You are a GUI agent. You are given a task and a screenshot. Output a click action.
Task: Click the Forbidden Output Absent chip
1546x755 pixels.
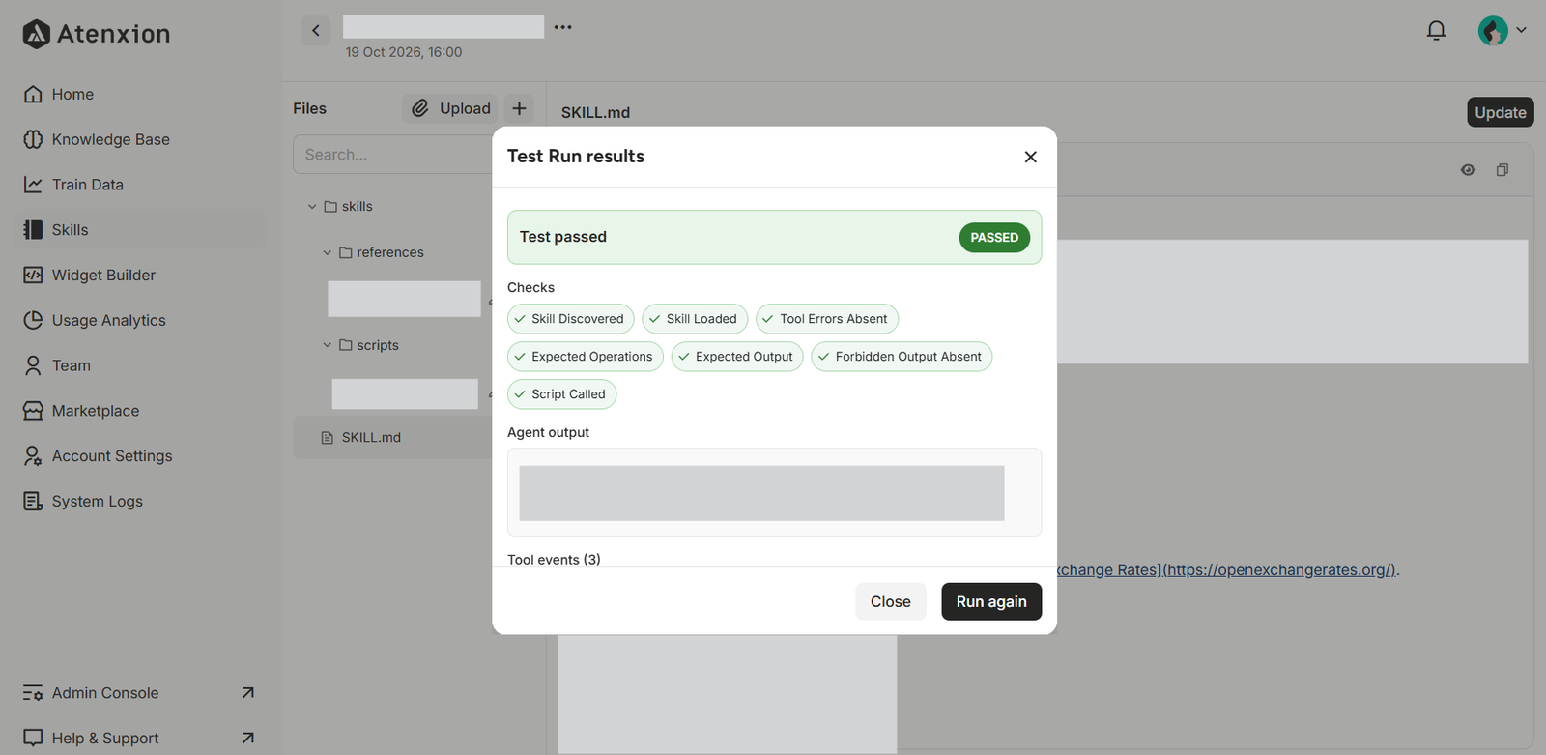tap(902, 357)
